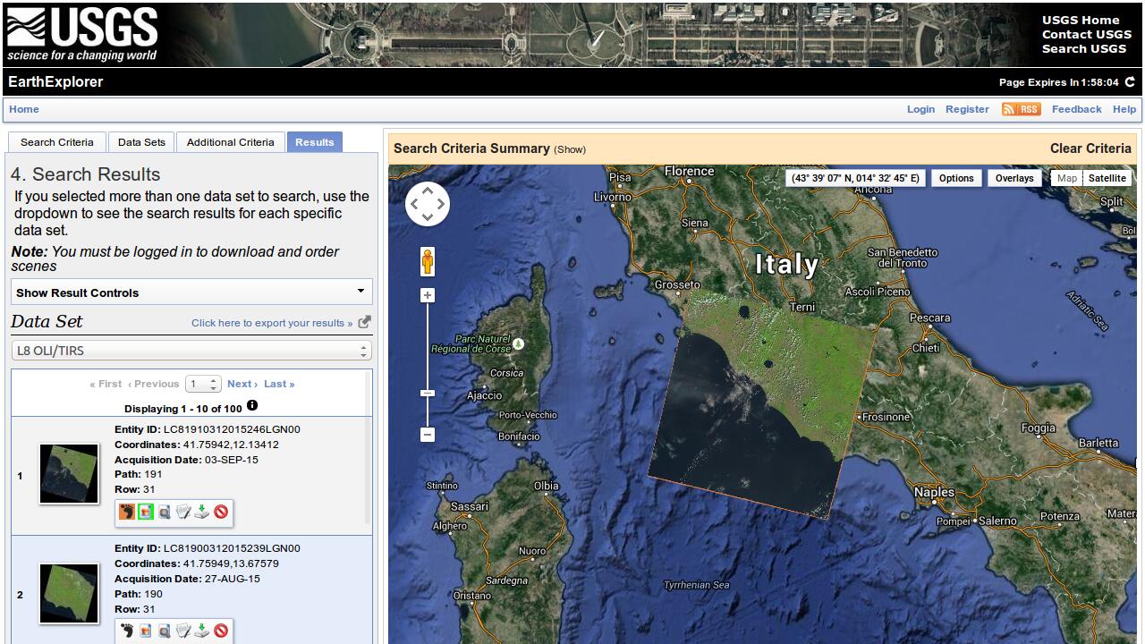
Task: Toggle footprint icon for scene LC81910312015246LGN00
Action: pos(127,512)
